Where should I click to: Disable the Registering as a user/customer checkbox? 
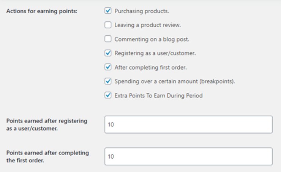pyautogui.click(x=108, y=53)
